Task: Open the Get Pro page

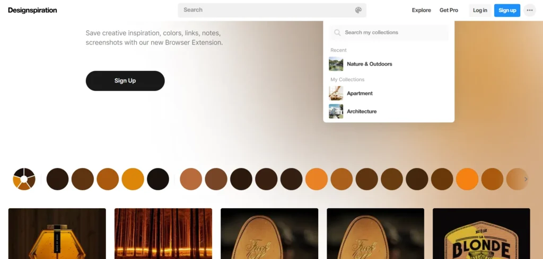Action: coord(449,11)
